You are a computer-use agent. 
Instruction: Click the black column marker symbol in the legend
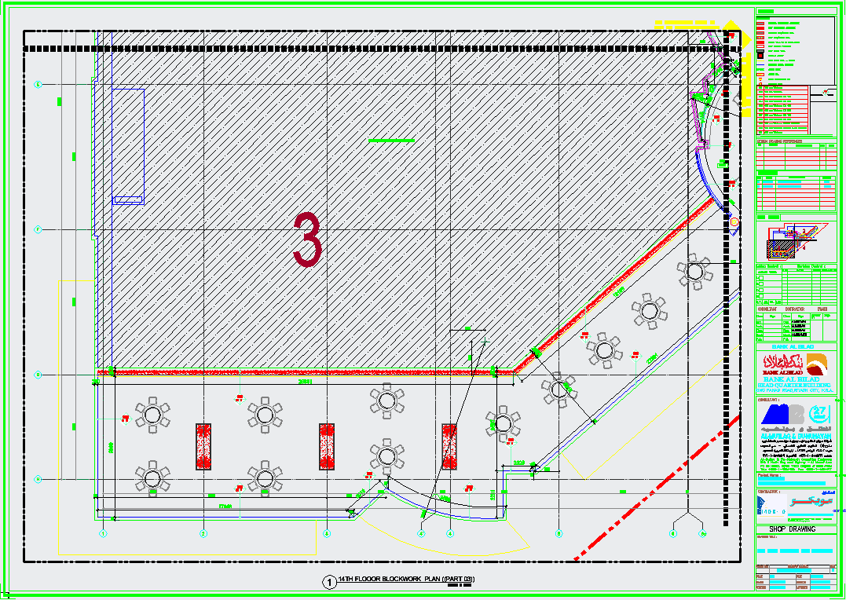tap(760, 54)
